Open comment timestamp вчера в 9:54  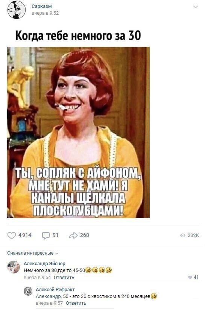(37, 277)
